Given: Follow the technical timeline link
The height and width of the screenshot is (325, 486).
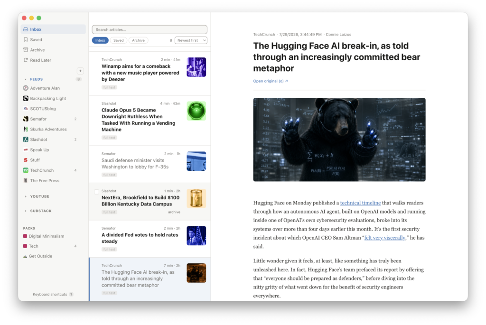Looking at the screenshot, I should pyautogui.click(x=360, y=203).
